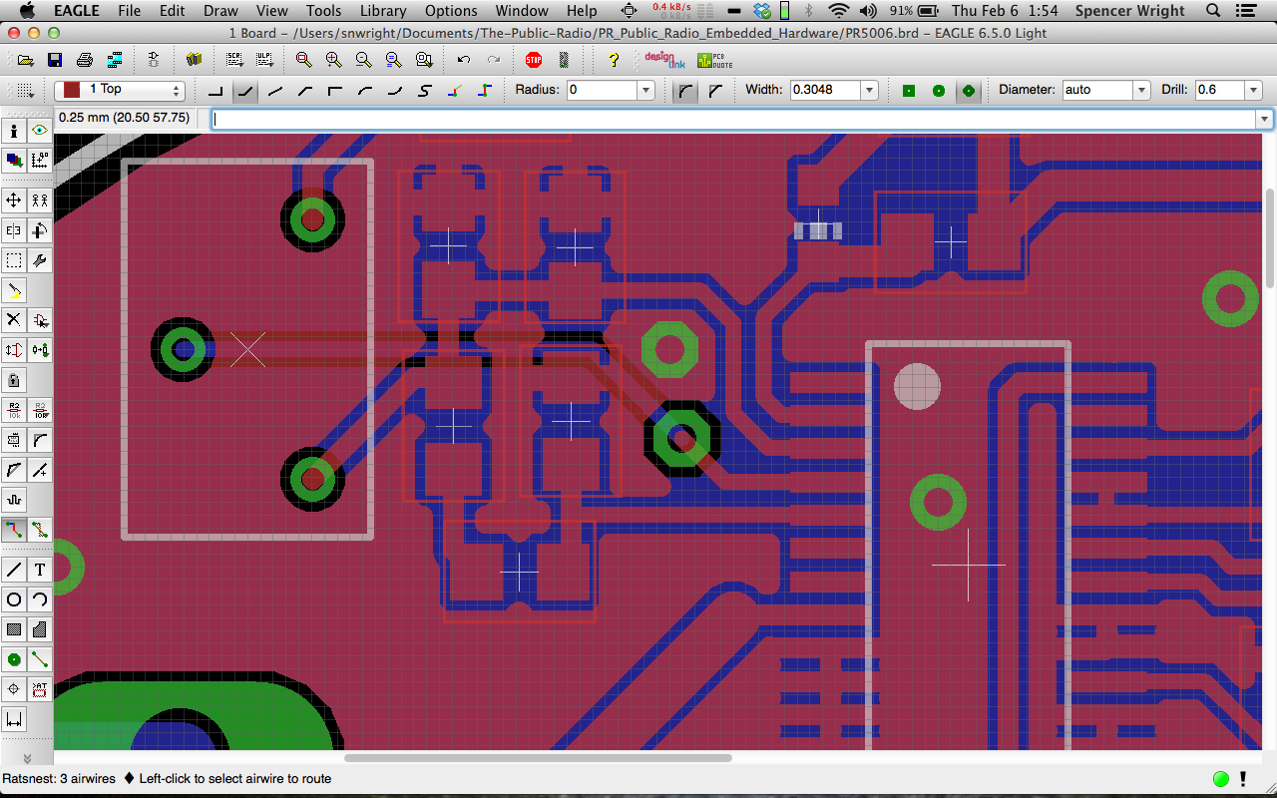The image size is (1277, 798).
Task: Expand the Drill 0.6 dropdown arrow
Action: coord(1255,90)
